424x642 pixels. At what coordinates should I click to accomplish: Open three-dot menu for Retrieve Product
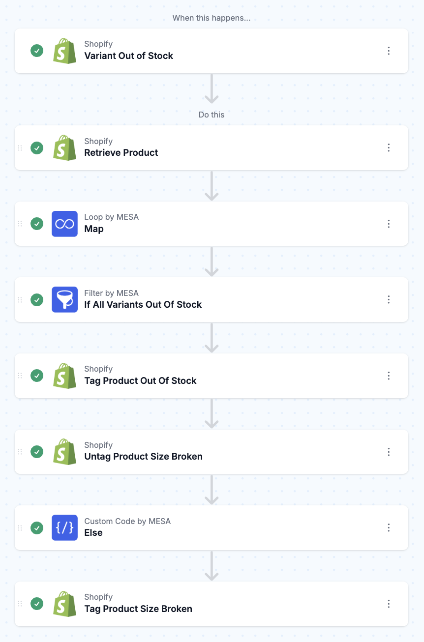coord(389,147)
